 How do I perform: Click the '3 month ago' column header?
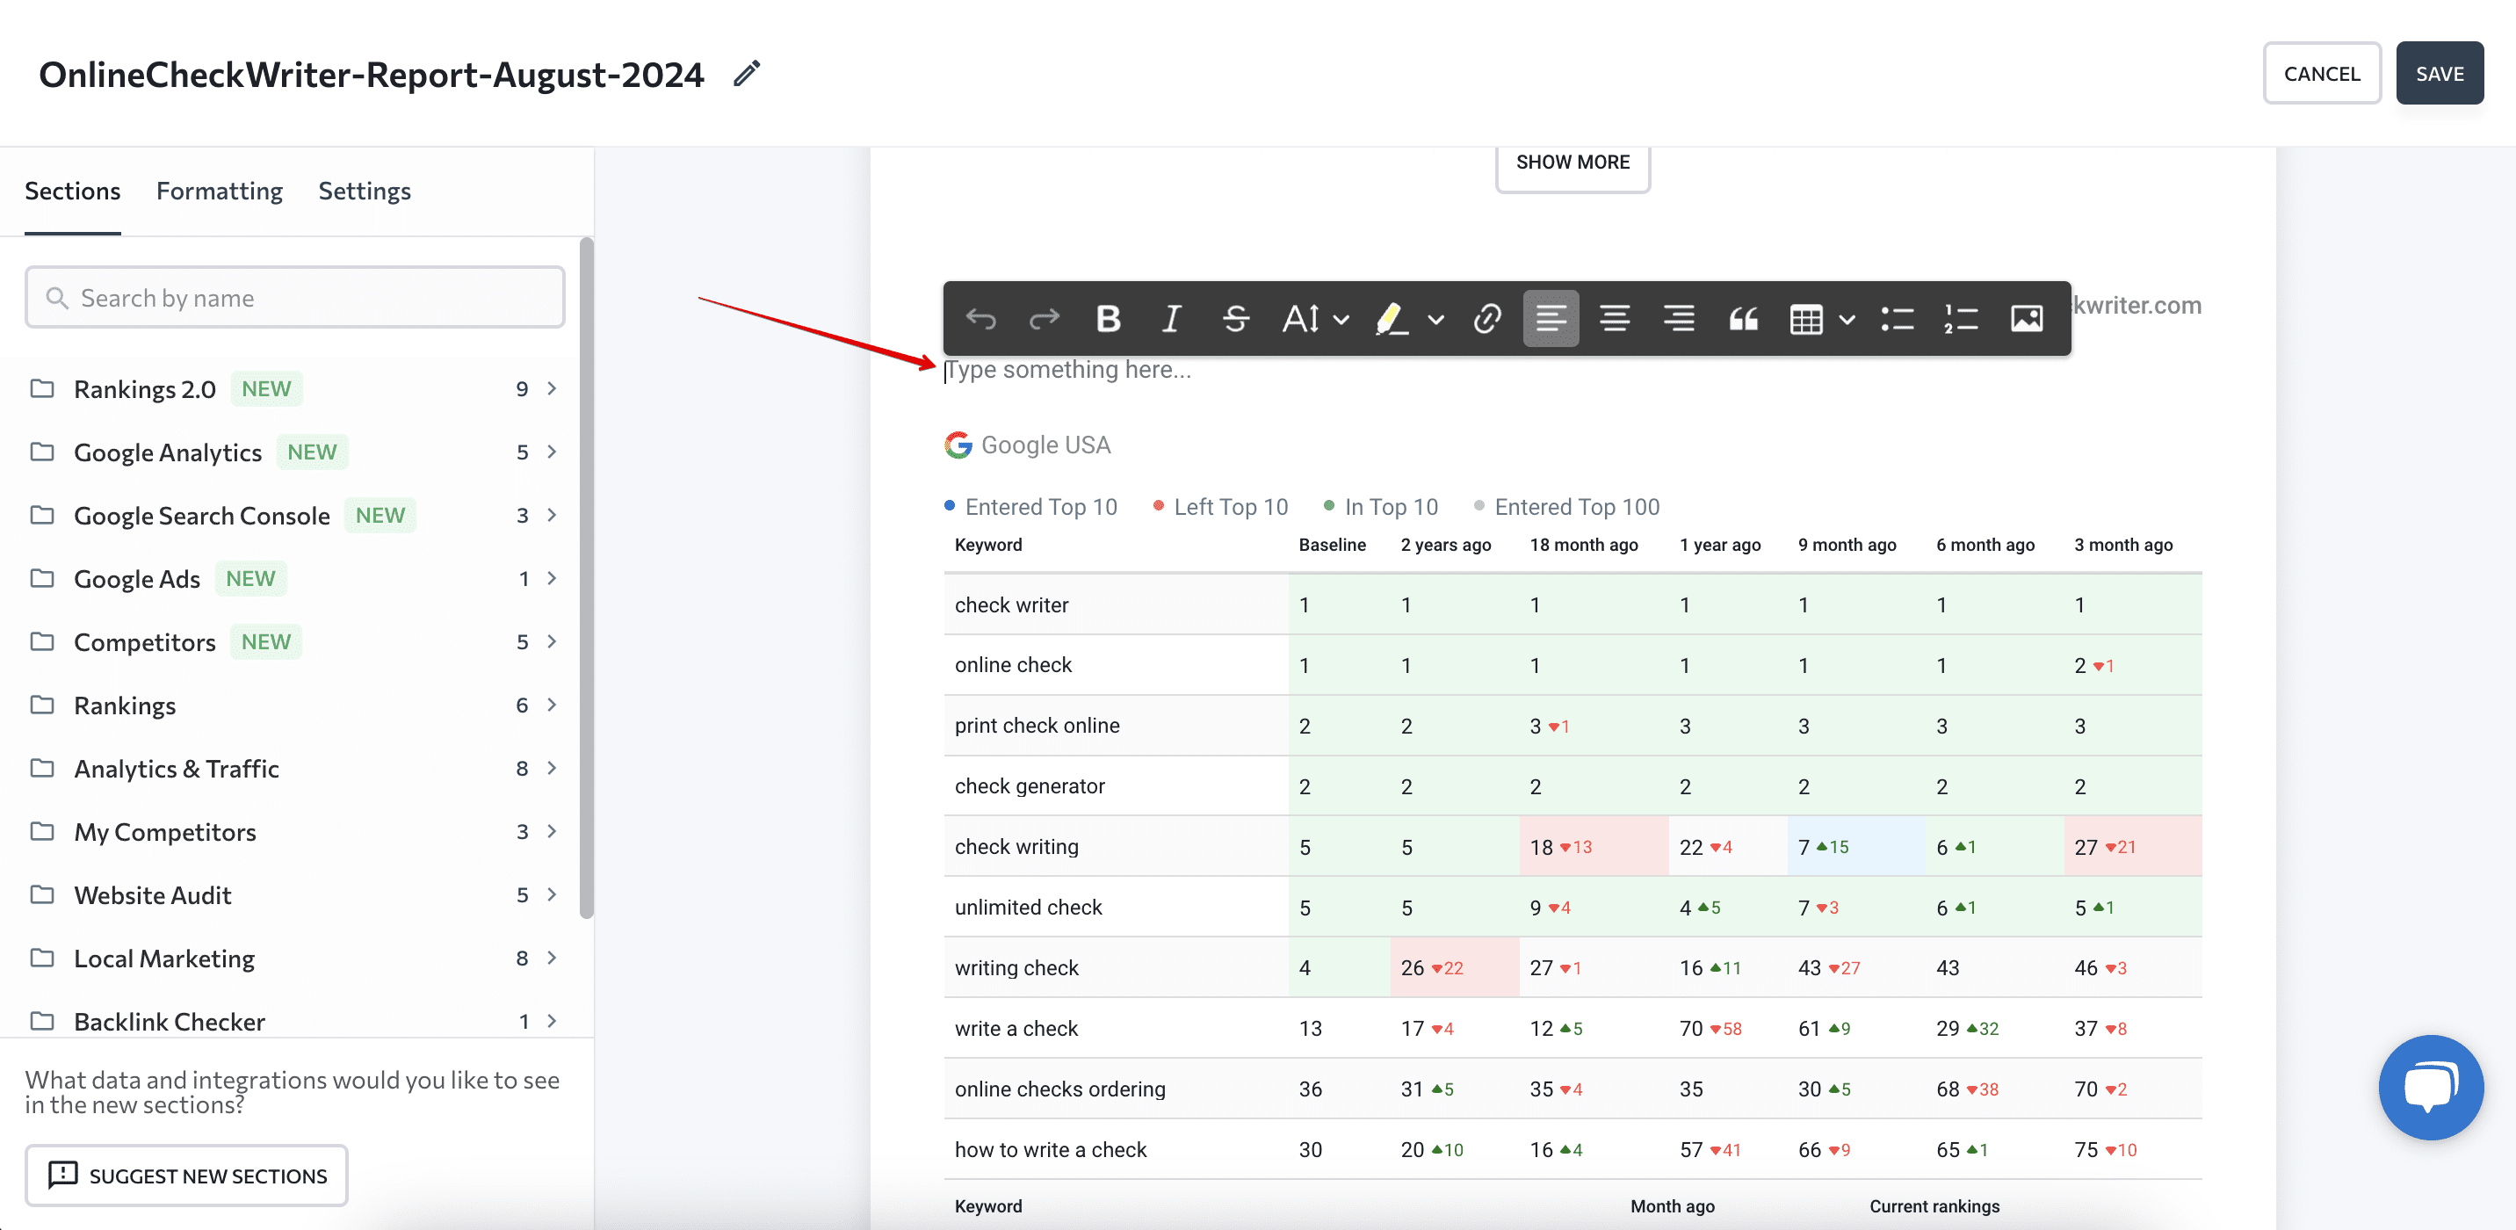click(2123, 545)
